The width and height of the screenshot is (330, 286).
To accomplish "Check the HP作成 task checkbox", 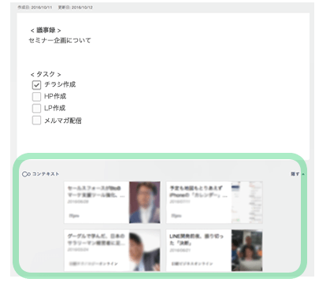I will pyautogui.click(x=36, y=97).
